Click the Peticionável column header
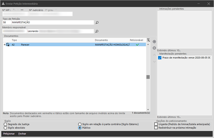This screenshot has width=214, height=138. point(136,40)
